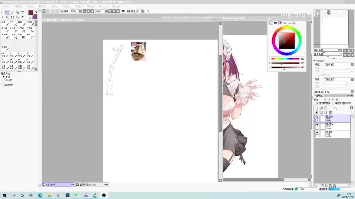This screenshot has height=199, width=355.
Task: Open Microsoft Edge from the taskbar
Action: (x=40, y=195)
